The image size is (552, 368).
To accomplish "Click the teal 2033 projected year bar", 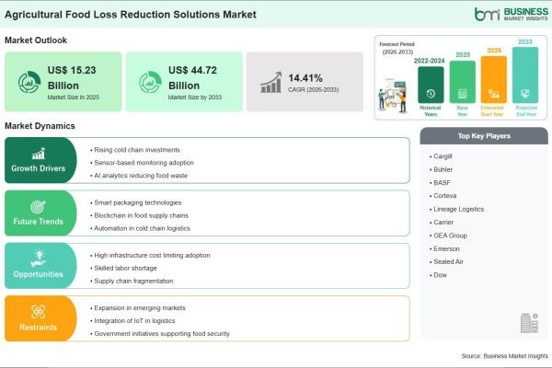I will tap(525, 75).
